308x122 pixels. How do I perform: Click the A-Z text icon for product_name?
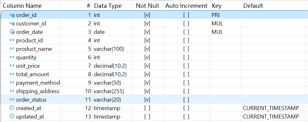(12, 49)
